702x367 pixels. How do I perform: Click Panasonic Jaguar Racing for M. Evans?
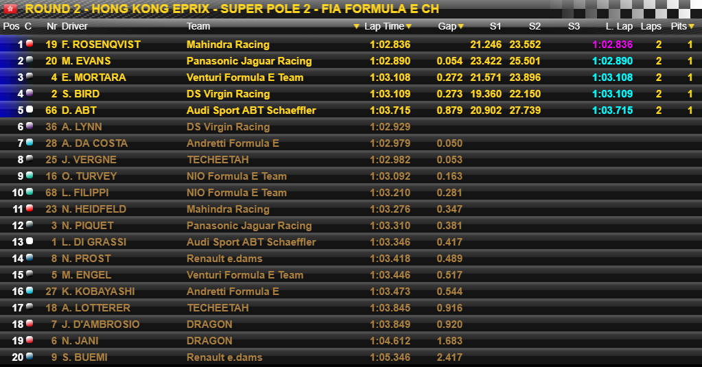point(249,61)
